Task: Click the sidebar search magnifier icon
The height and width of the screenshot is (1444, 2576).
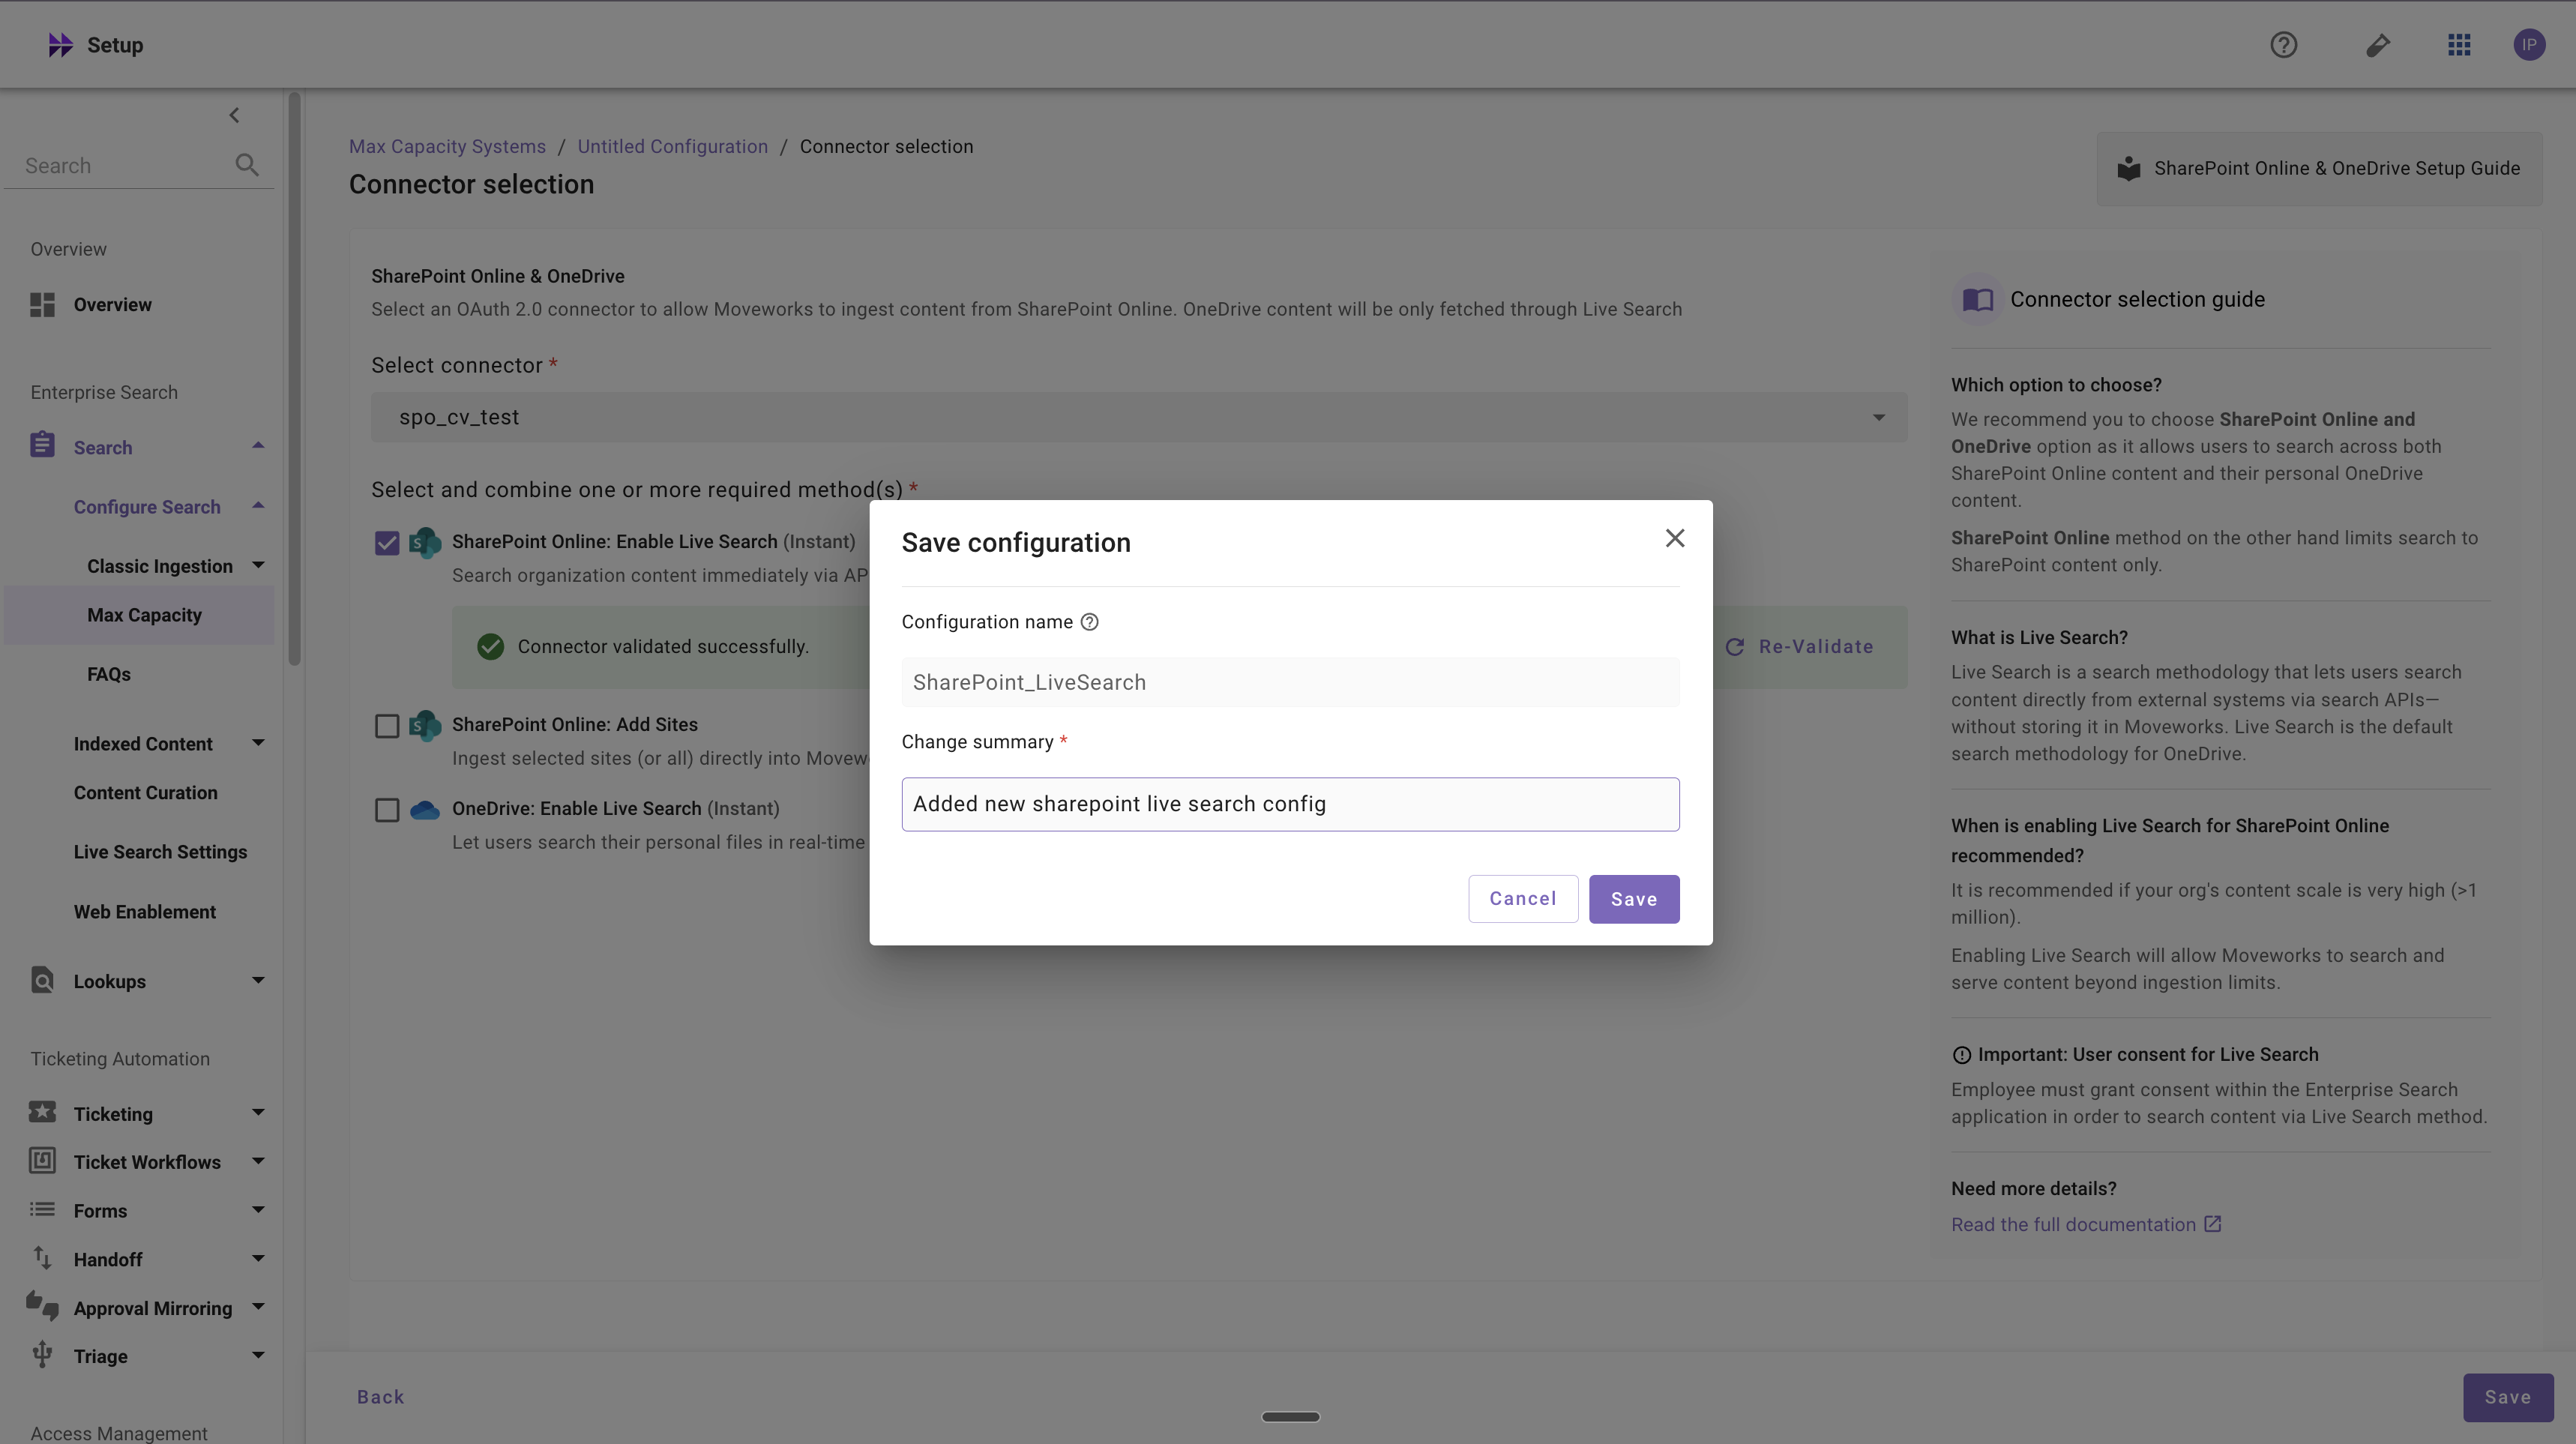Action: coord(247,165)
